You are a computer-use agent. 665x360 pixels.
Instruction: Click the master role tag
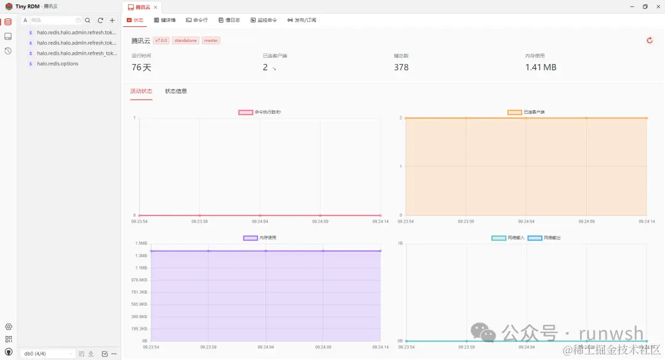(x=211, y=41)
